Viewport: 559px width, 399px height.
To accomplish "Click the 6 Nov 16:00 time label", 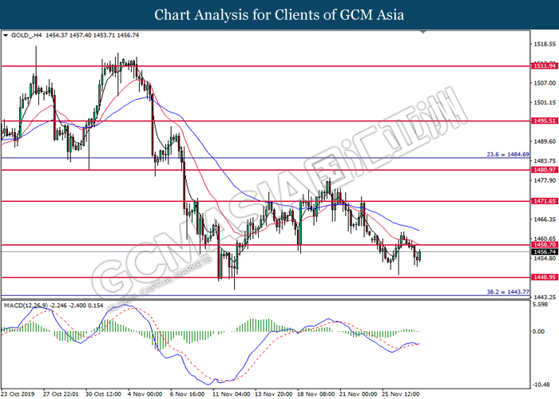I will (187, 394).
